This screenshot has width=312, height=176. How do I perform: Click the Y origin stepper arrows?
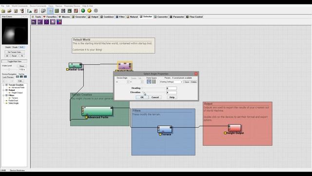pyautogui.click(x=142, y=82)
